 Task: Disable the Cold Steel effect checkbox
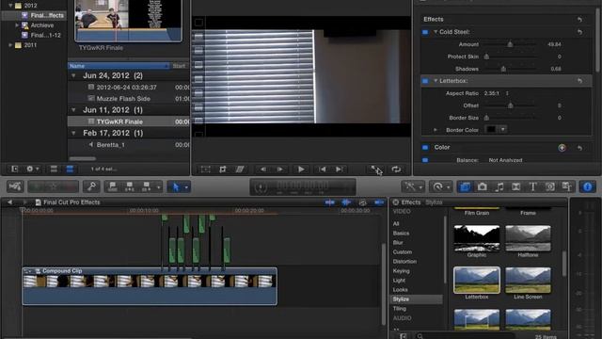[x=425, y=32]
